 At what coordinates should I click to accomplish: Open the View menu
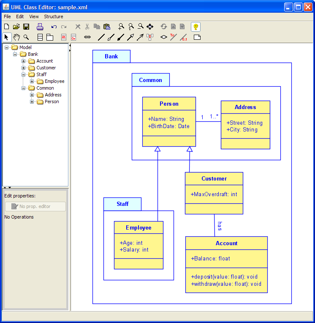point(34,16)
